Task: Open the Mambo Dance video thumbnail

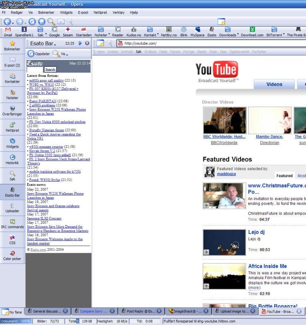Action: [x=270, y=120]
